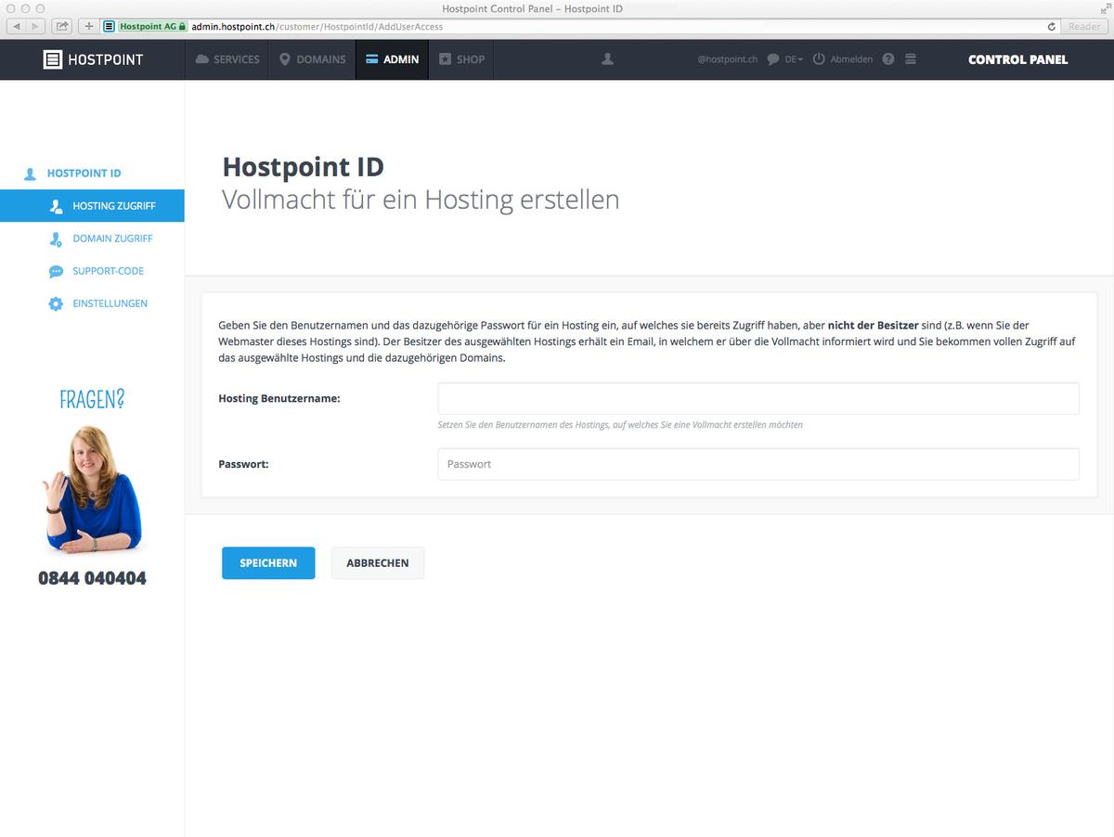Open a new browser tab with plus button
This screenshot has width=1114, height=837.
point(87,26)
